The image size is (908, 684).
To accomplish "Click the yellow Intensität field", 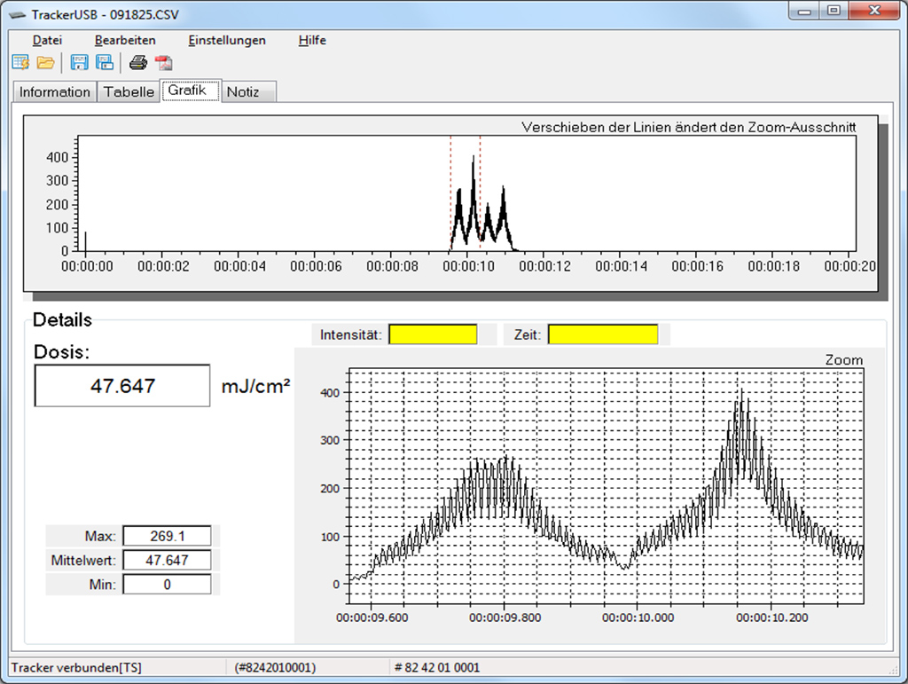I will click(433, 334).
